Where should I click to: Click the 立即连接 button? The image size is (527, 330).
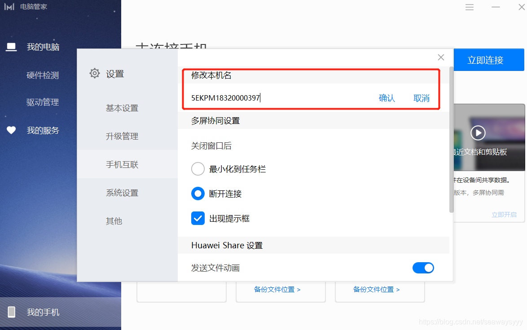[x=489, y=60]
